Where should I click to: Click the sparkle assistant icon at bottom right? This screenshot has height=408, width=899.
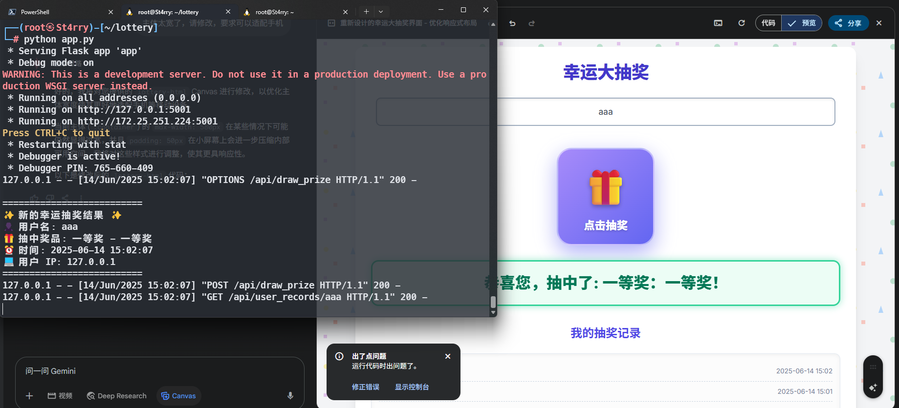(873, 388)
